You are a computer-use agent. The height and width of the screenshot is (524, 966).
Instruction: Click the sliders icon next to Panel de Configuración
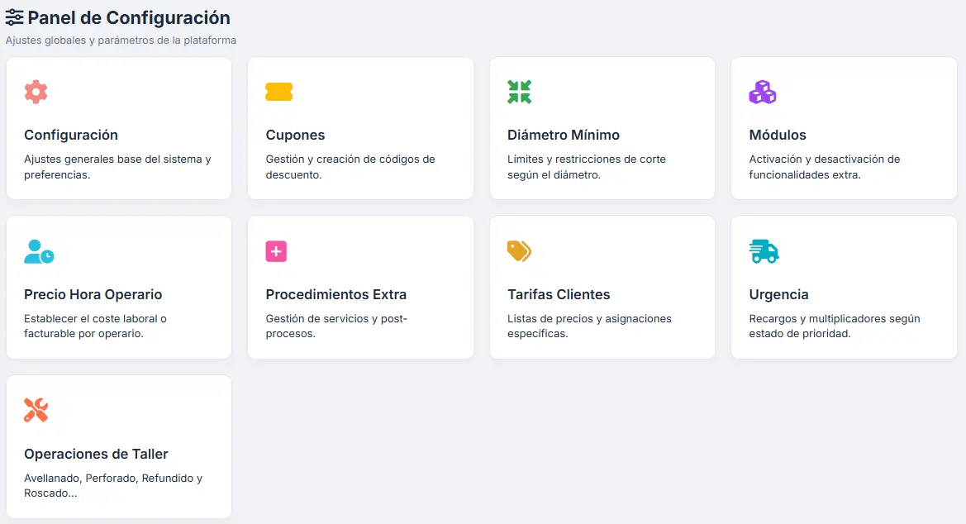point(13,17)
